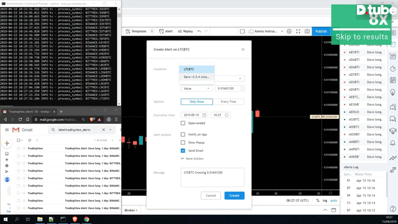Click the undo arrow in chart toolbar

(199, 31)
